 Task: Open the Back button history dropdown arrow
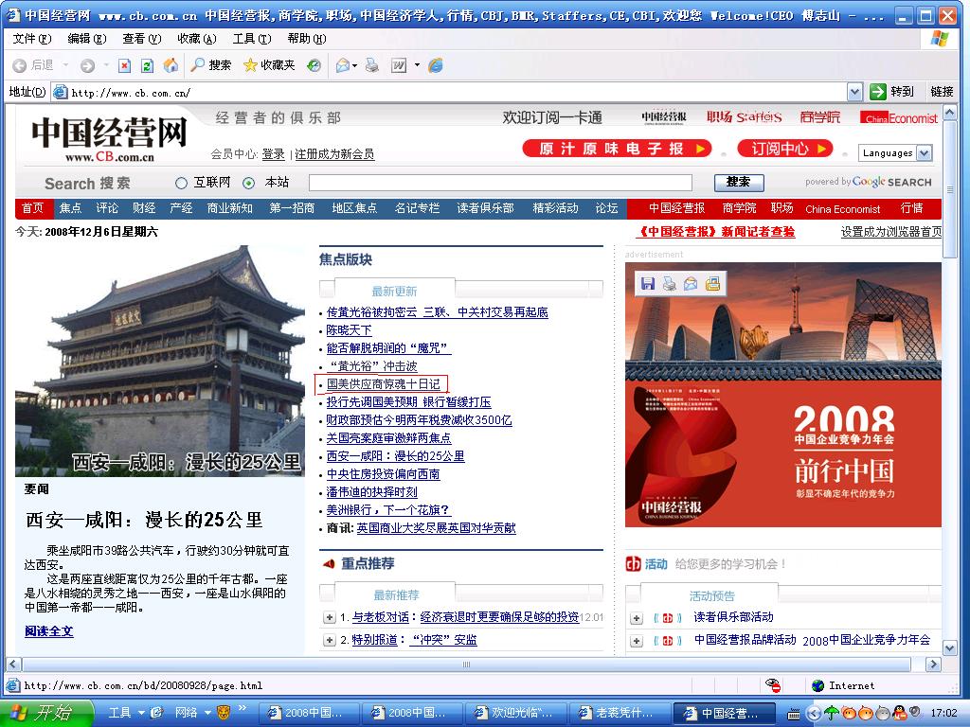tap(65, 65)
